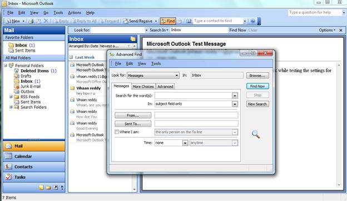
Task: Click the Search for the word(s) field
Action: pyautogui.click(x=194, y=96)
